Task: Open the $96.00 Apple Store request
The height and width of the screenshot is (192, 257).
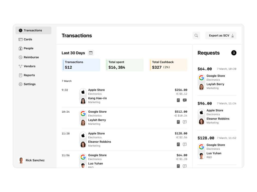Action: (217, 113)
